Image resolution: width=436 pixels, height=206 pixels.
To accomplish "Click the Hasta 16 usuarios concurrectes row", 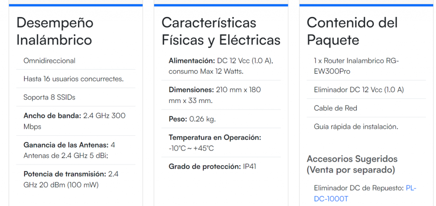I will coord(74,79).
